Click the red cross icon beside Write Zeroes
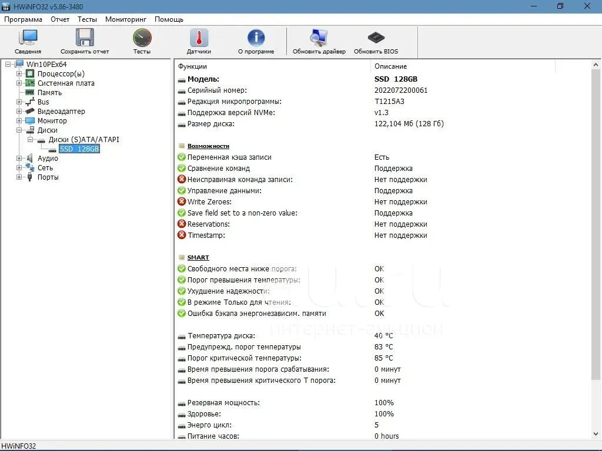Image resolution: width=602 pixels, height=451 pixels. pos(182,201)
